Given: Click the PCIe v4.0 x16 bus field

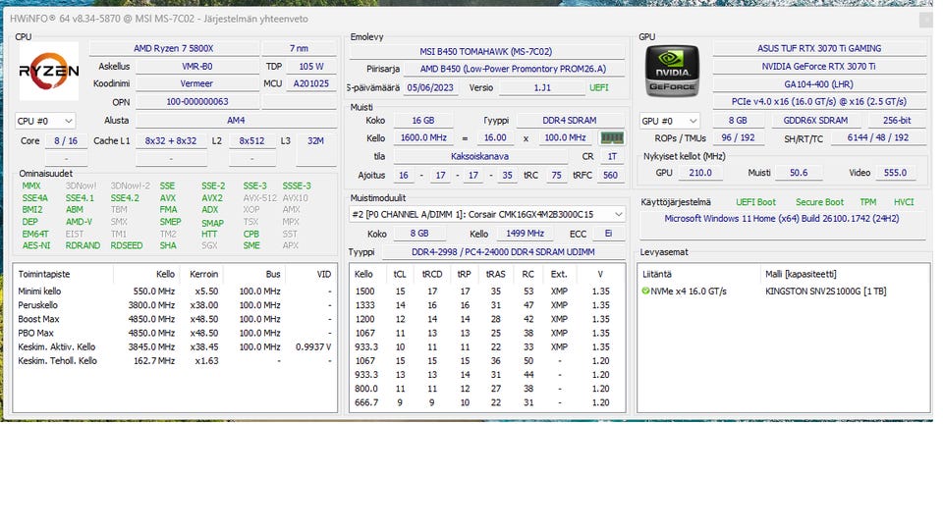Looking at the screenshot, I should 818,101.
